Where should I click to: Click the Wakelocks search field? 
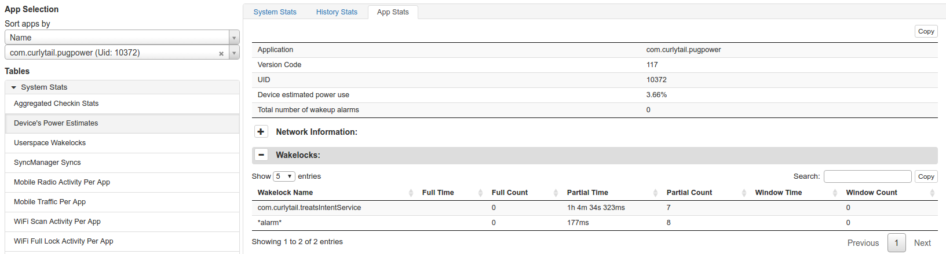click(867, 176)
